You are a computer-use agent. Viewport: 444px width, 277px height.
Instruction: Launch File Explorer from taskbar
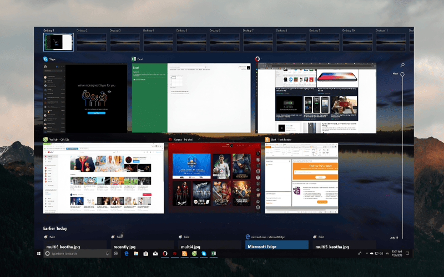(136, 254)
